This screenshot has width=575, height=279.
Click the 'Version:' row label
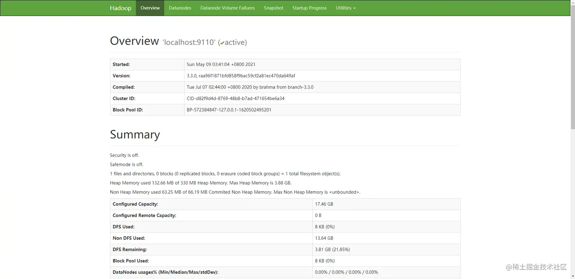tap(122, 76)
